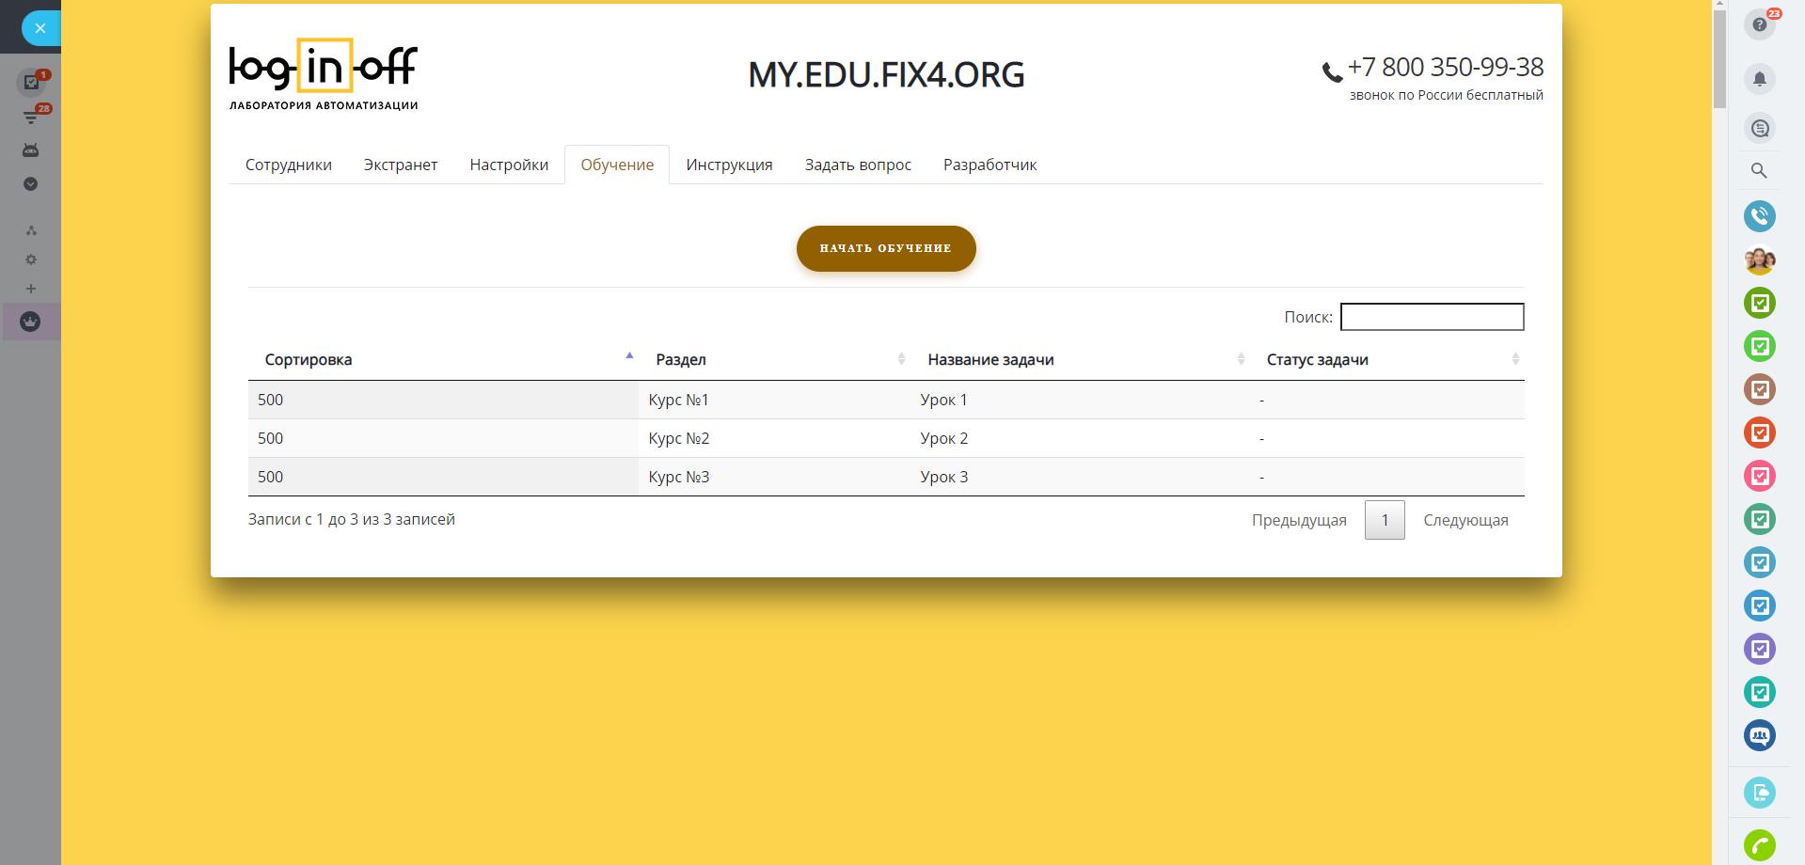1805x865 pixels.
Task: Click the Следующая pagination link
Action: (x=1465, y=520)
